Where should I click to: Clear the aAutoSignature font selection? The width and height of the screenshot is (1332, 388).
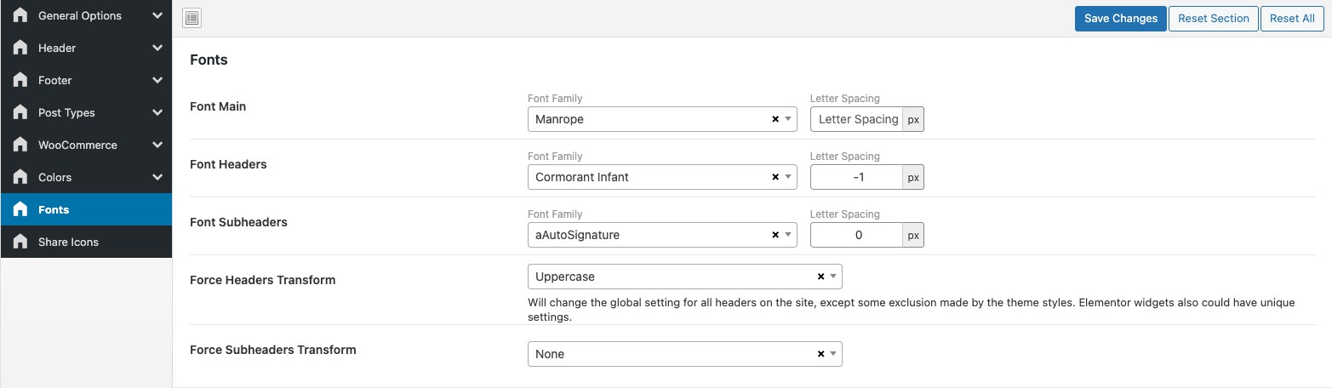coord(775,235)
